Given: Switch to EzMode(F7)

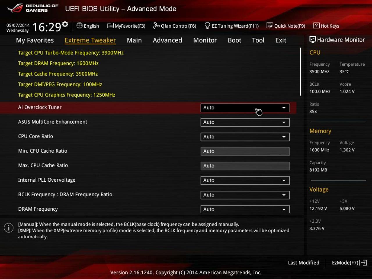Looking at the screenshot, I should click(x=345, y=263).
